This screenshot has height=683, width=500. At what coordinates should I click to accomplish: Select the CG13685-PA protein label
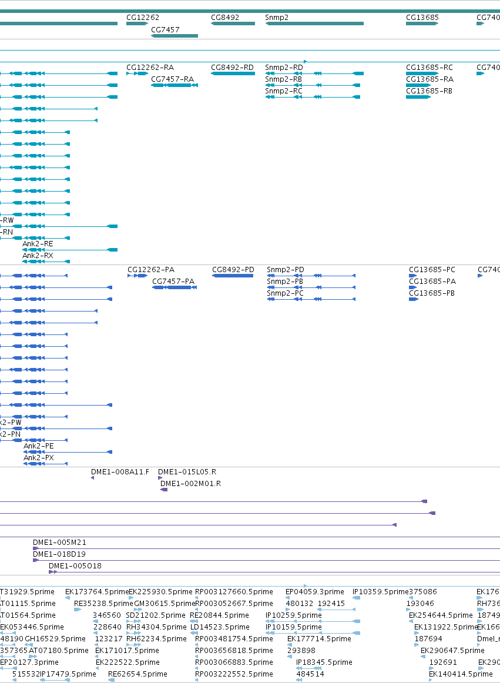point(432,282)
